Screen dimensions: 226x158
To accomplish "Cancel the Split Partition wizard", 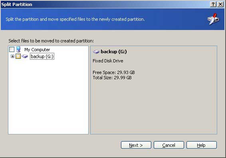I will point(169,145).
